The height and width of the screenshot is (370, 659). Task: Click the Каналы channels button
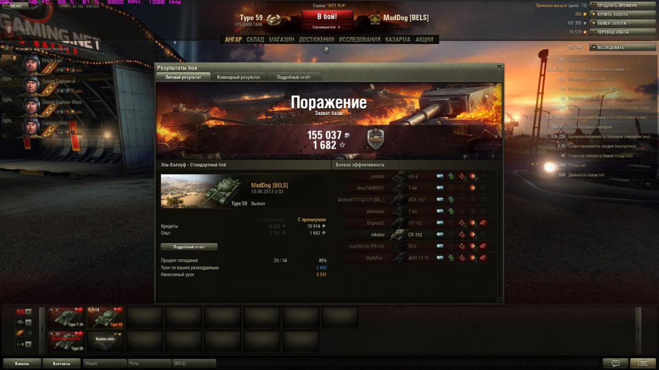click(22, 363)
